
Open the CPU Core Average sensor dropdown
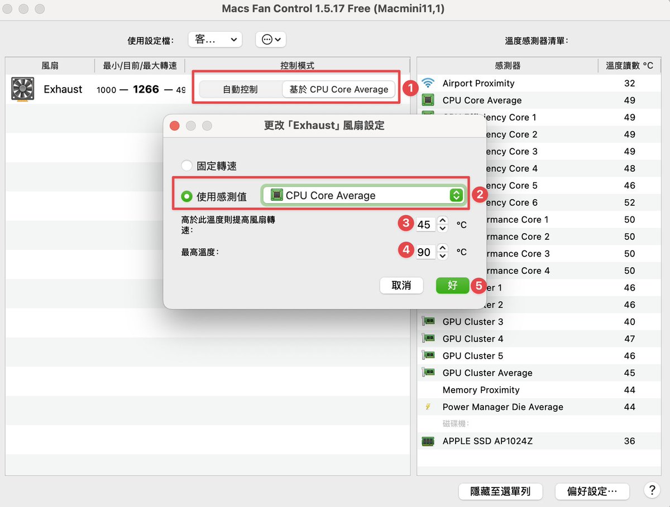pyautogui.click(x=365, y=195)
